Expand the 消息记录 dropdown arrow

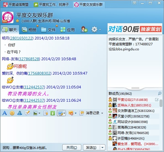coord(102,113)
